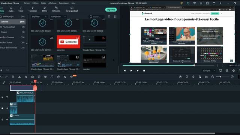This screenshot has width=240, height=135.
Task: Take a snapshot with the camera icon
Action: tap(227, 70)
